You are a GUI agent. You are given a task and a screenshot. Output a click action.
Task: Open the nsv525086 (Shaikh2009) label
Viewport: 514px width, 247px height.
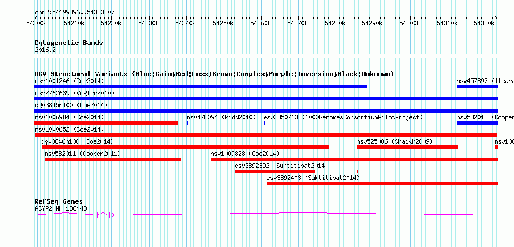(394, 141)
